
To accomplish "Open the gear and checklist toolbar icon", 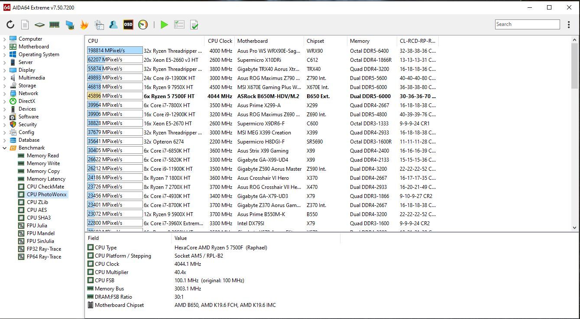I will point(99,25).
